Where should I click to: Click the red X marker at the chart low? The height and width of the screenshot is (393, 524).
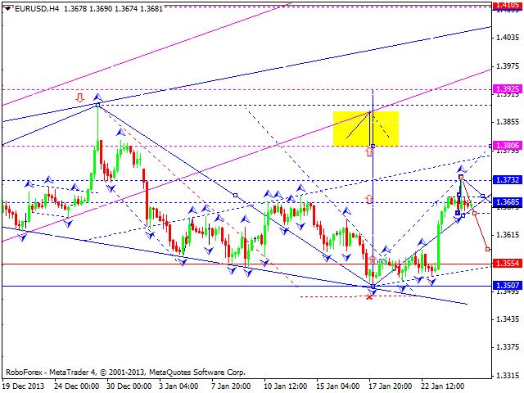click(369, 296)
